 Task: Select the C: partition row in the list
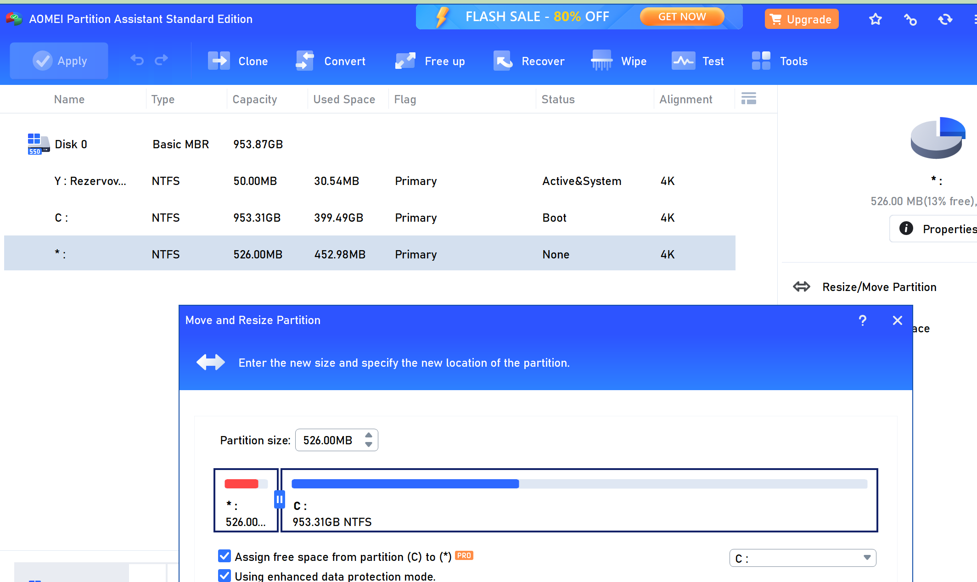click(370, 218)
